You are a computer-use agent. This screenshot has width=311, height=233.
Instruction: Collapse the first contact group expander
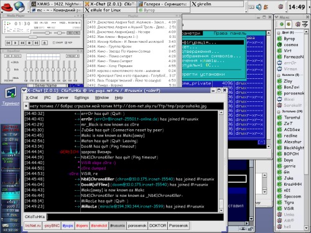(279, 33)
